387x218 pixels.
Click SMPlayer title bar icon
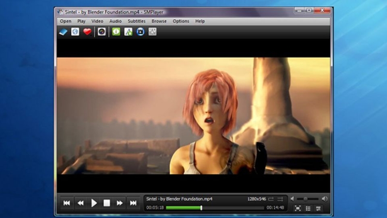tap(60, 12)
